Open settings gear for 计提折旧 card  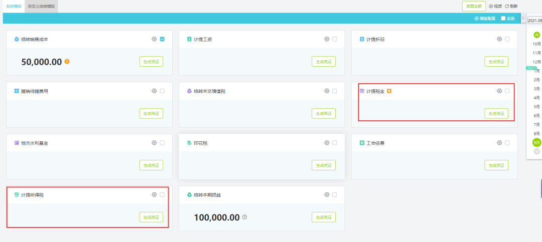pyautogui.click(x=499, y=39)
